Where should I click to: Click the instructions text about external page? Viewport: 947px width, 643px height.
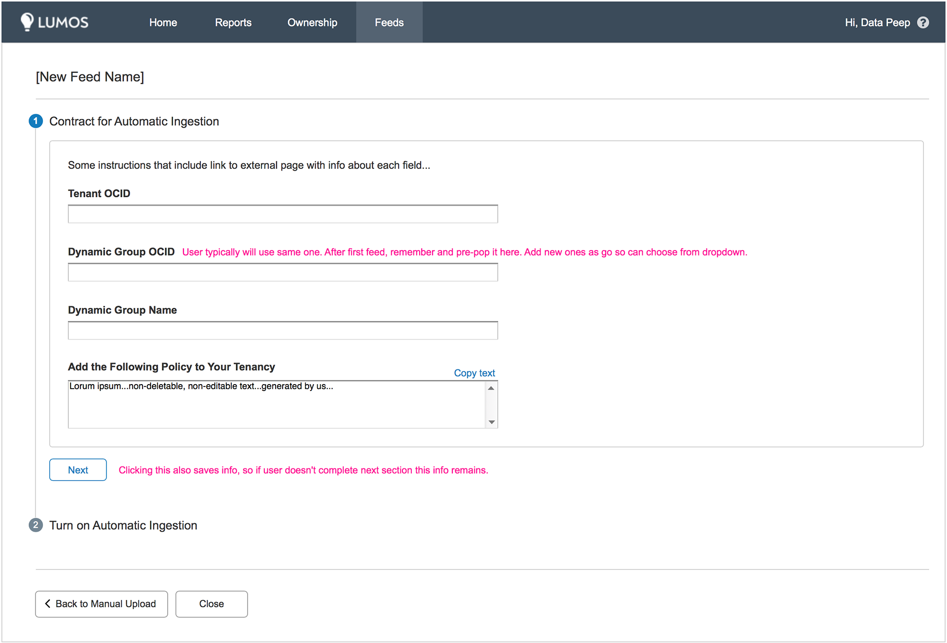(x=249, y=165)
